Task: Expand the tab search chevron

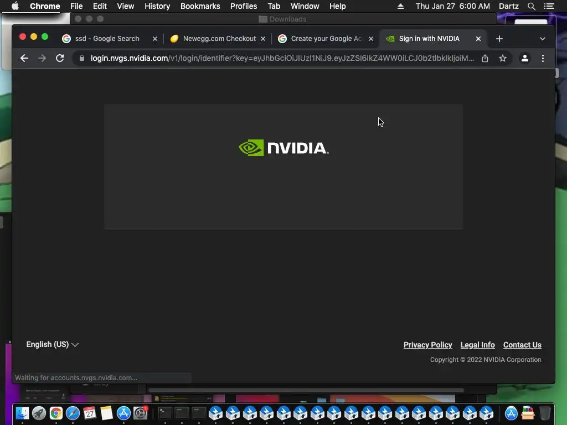Action: click(543, 39)
